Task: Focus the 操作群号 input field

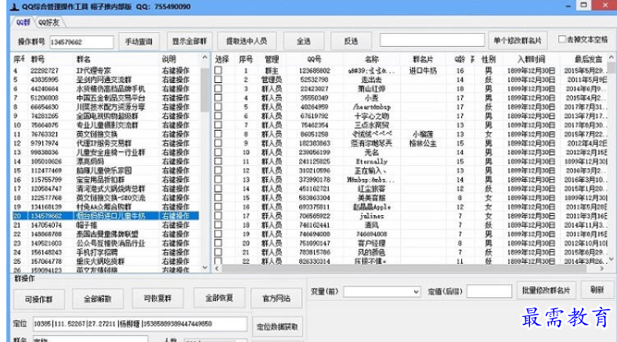Action: click(x=81, y=41)
